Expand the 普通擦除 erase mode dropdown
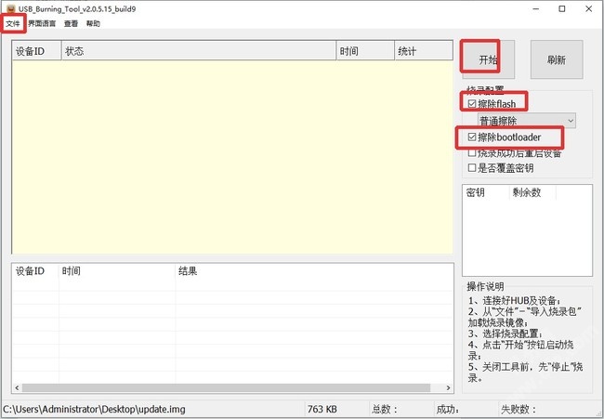The width and height of the screenshot is (604, 419). click(x=527, y=121)
